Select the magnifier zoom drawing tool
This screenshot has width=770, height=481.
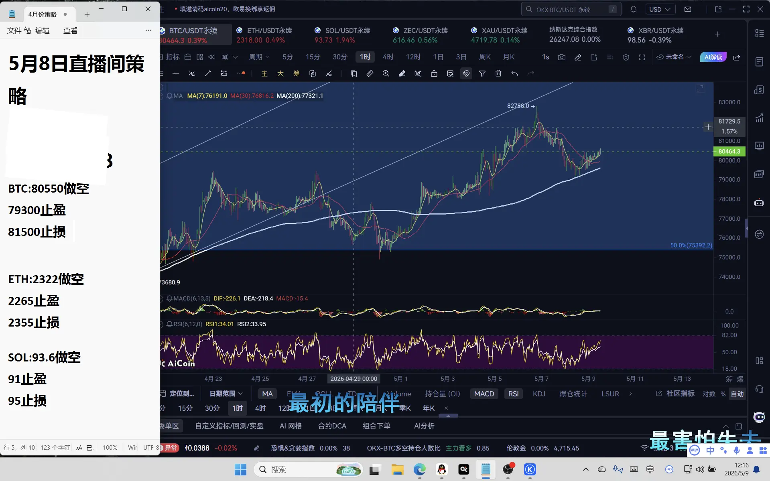(386, 73)
